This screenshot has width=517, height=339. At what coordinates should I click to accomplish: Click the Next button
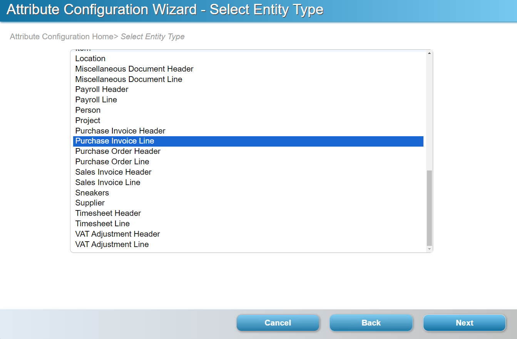point(464,323)
